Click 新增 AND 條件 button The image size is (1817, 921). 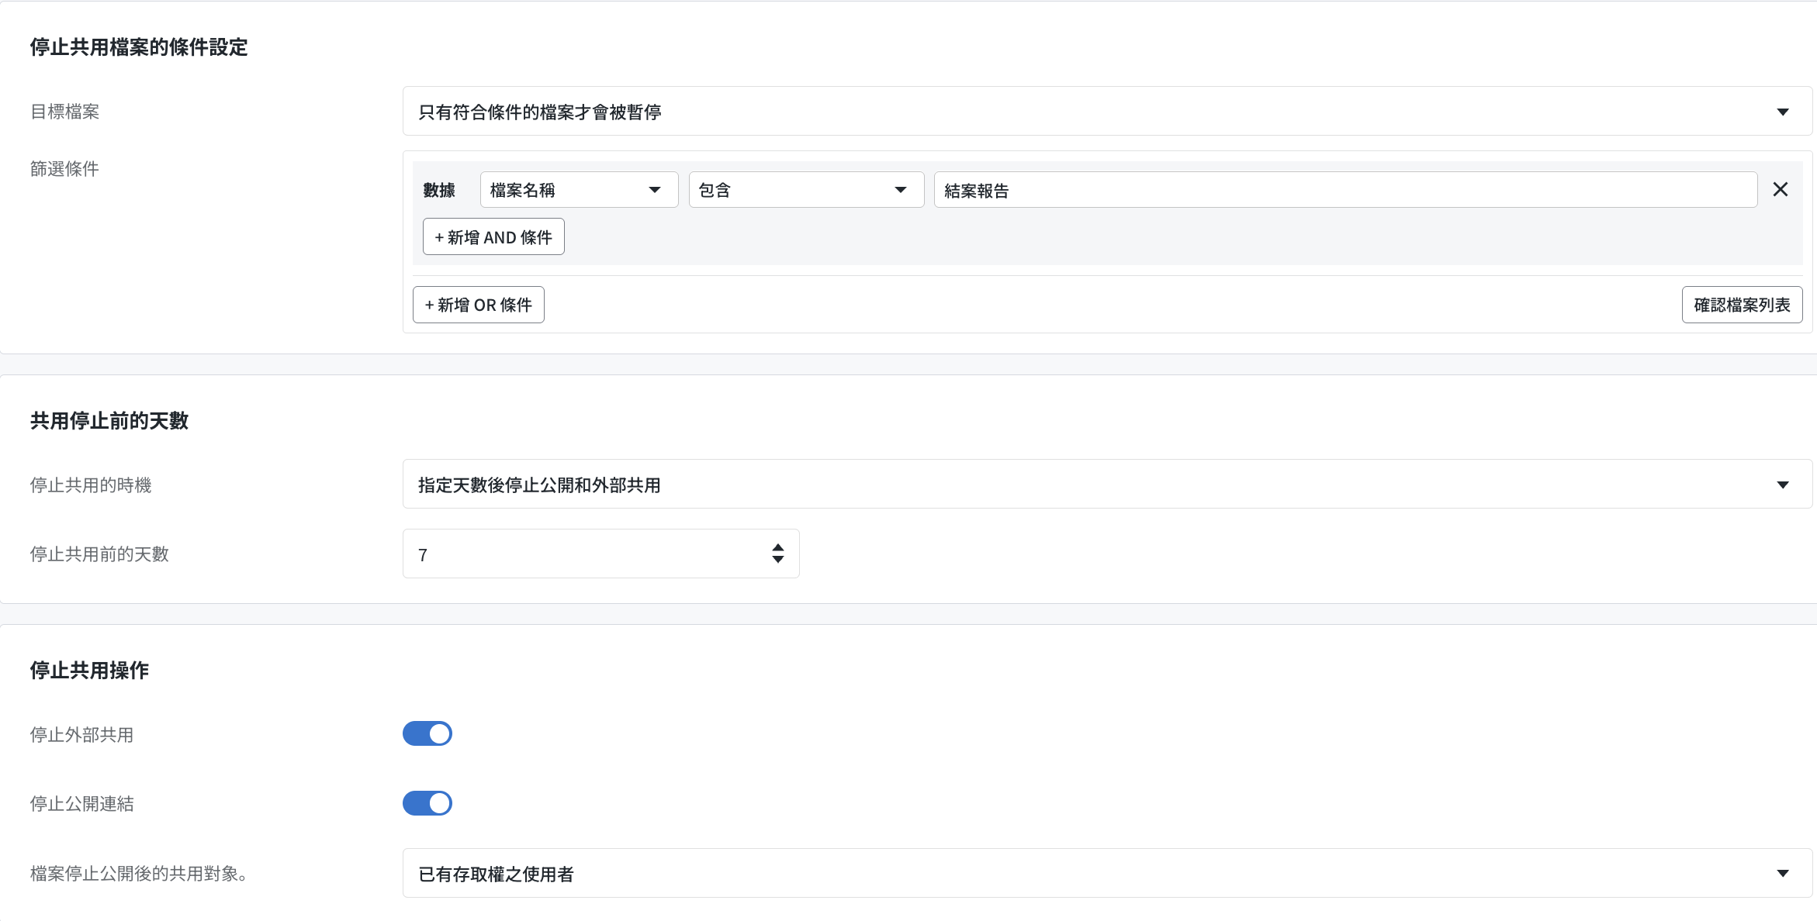pos(493,237)
